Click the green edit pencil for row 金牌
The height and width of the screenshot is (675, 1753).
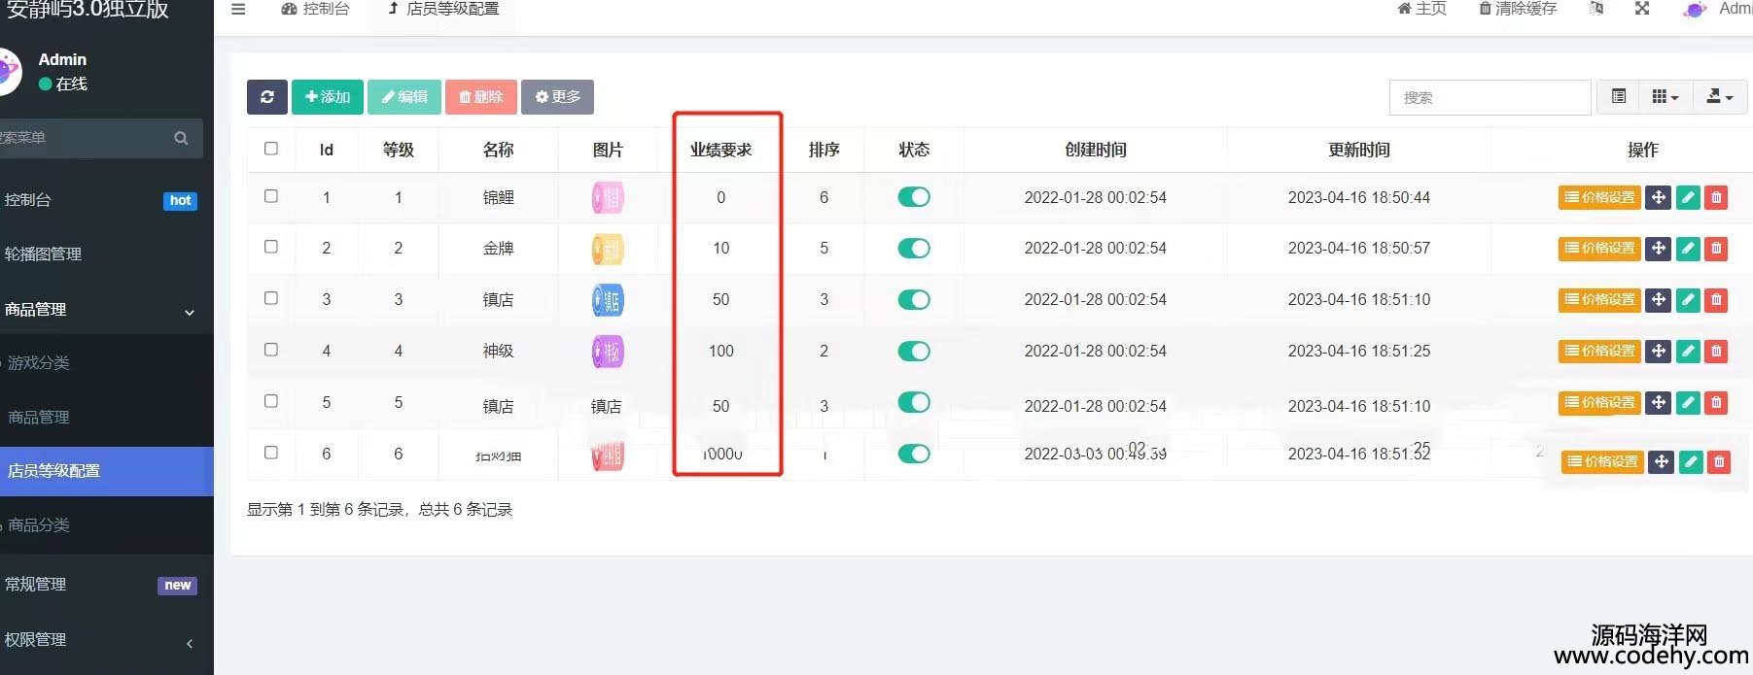1688,248
